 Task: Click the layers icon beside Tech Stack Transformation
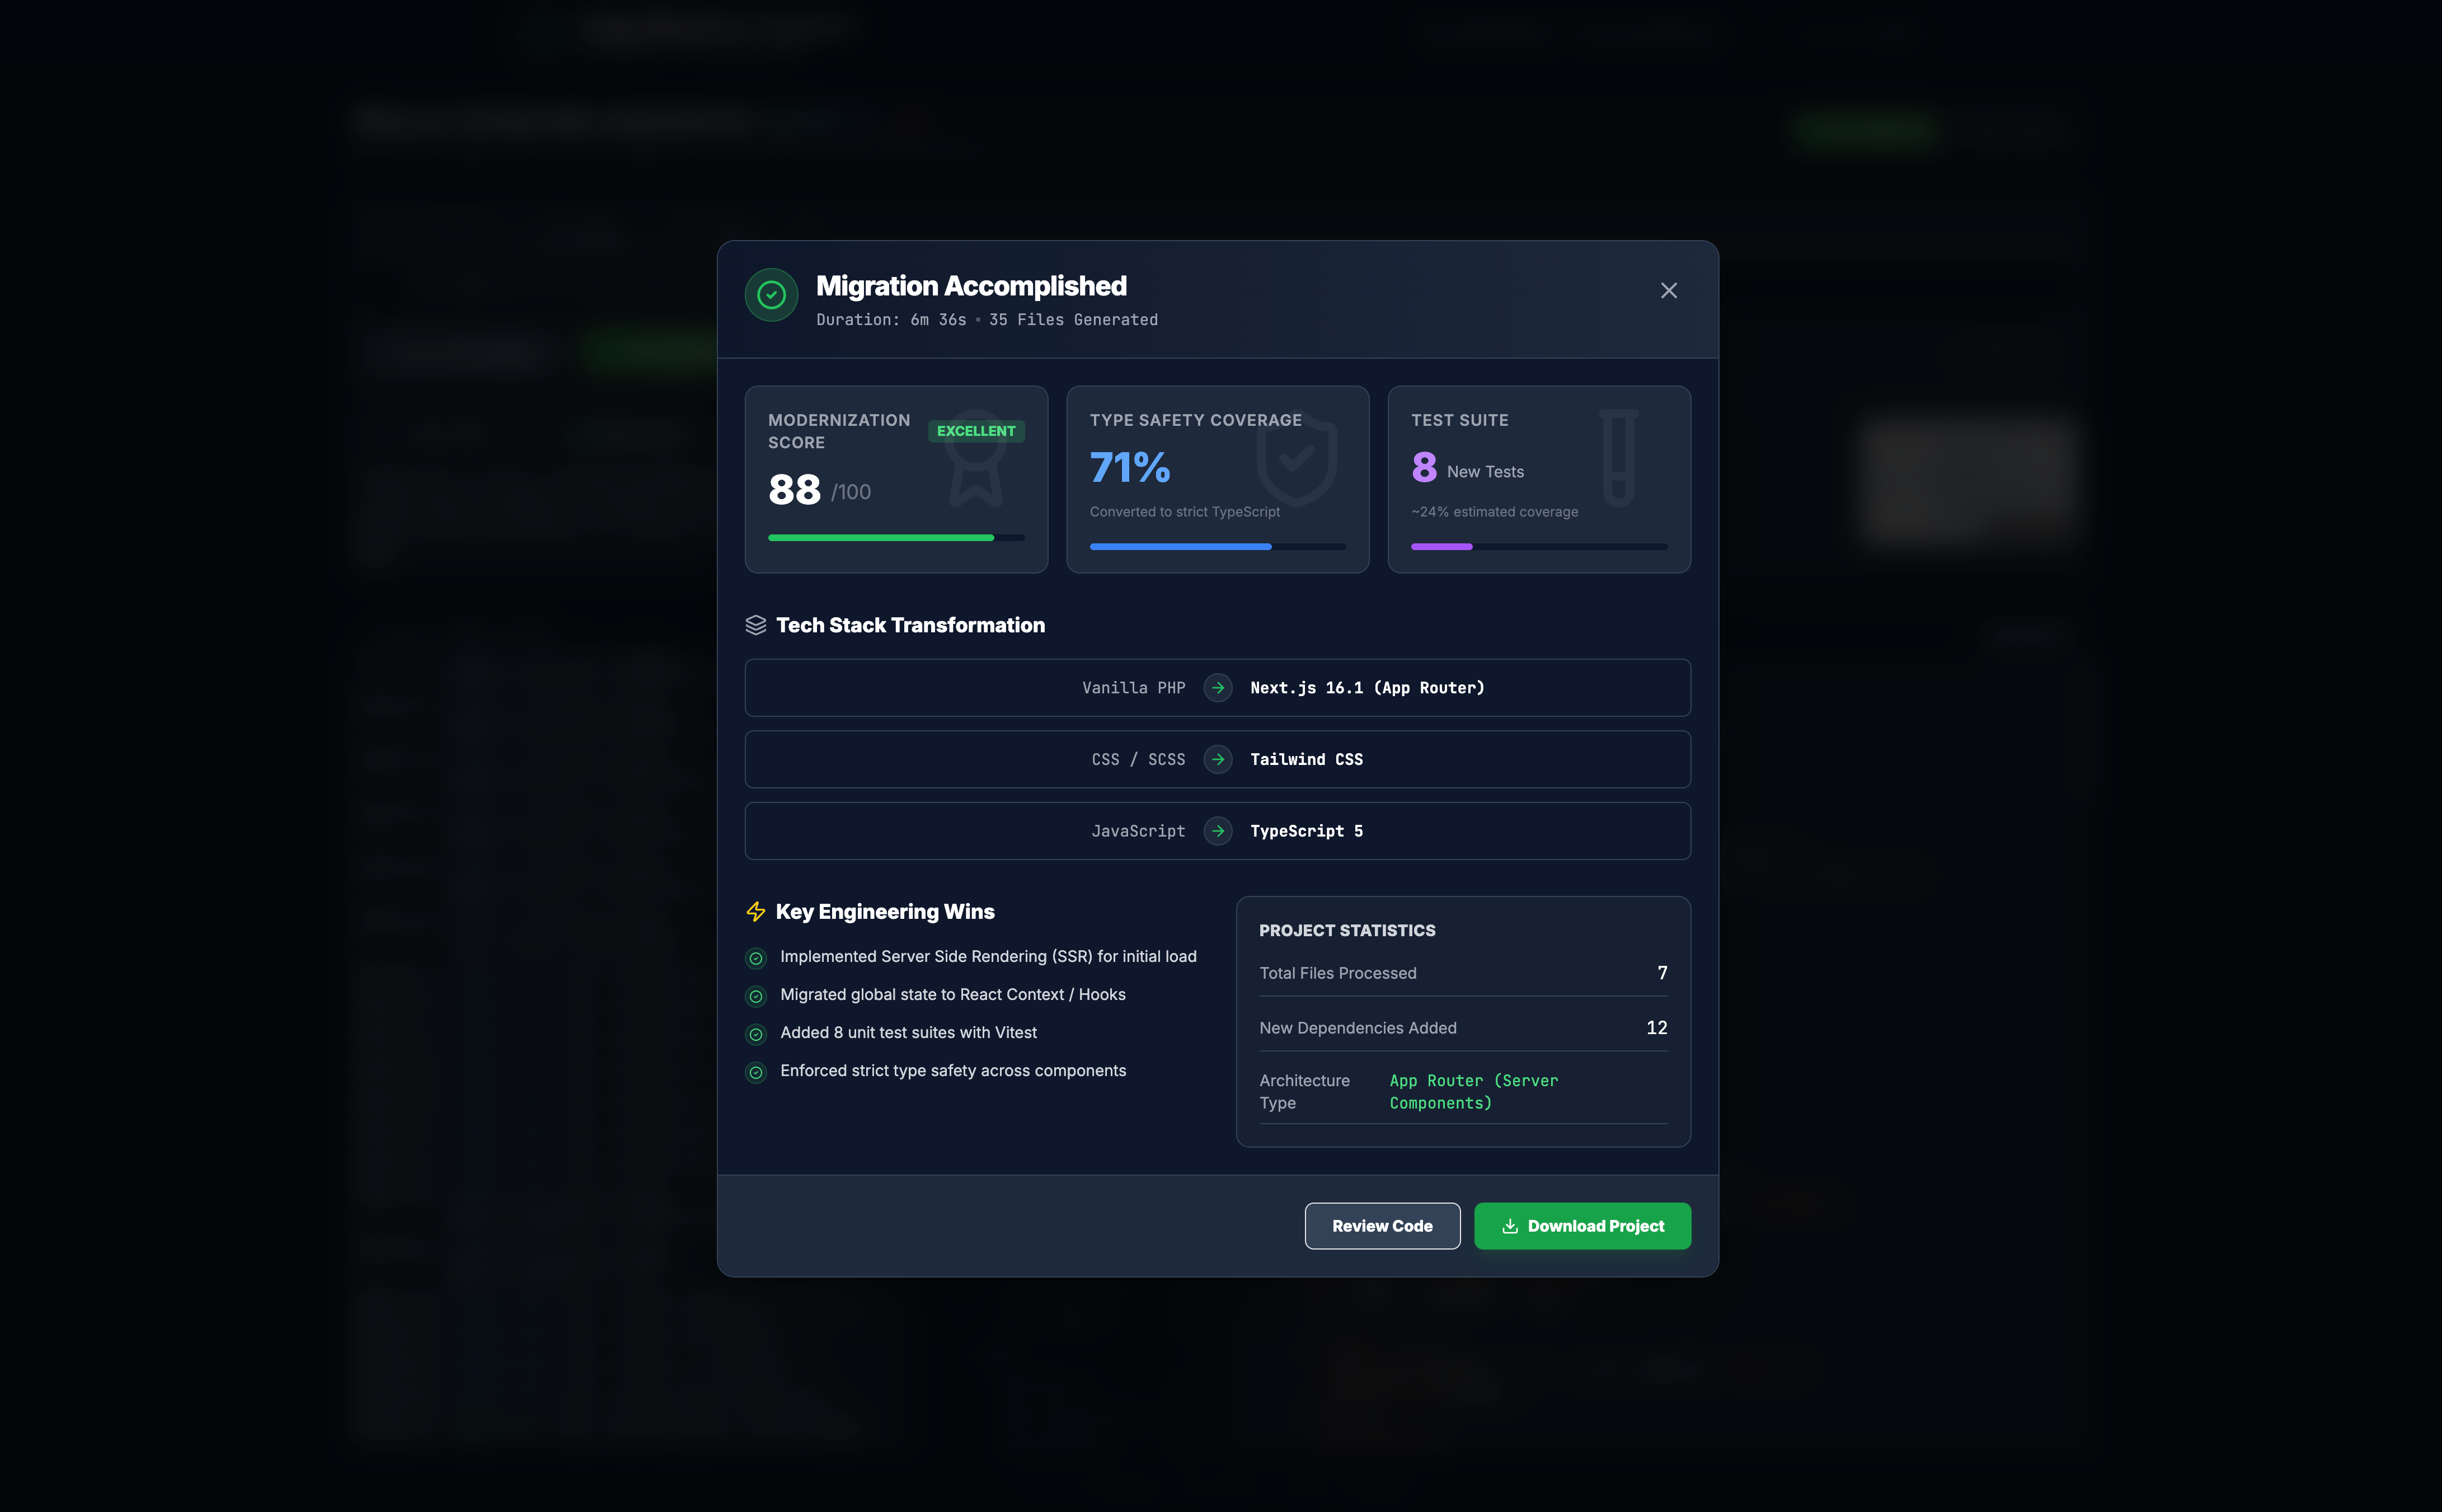click(756, 625)
